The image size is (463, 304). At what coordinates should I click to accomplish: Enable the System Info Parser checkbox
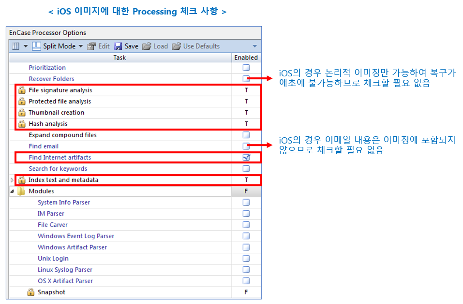point(246,203)
